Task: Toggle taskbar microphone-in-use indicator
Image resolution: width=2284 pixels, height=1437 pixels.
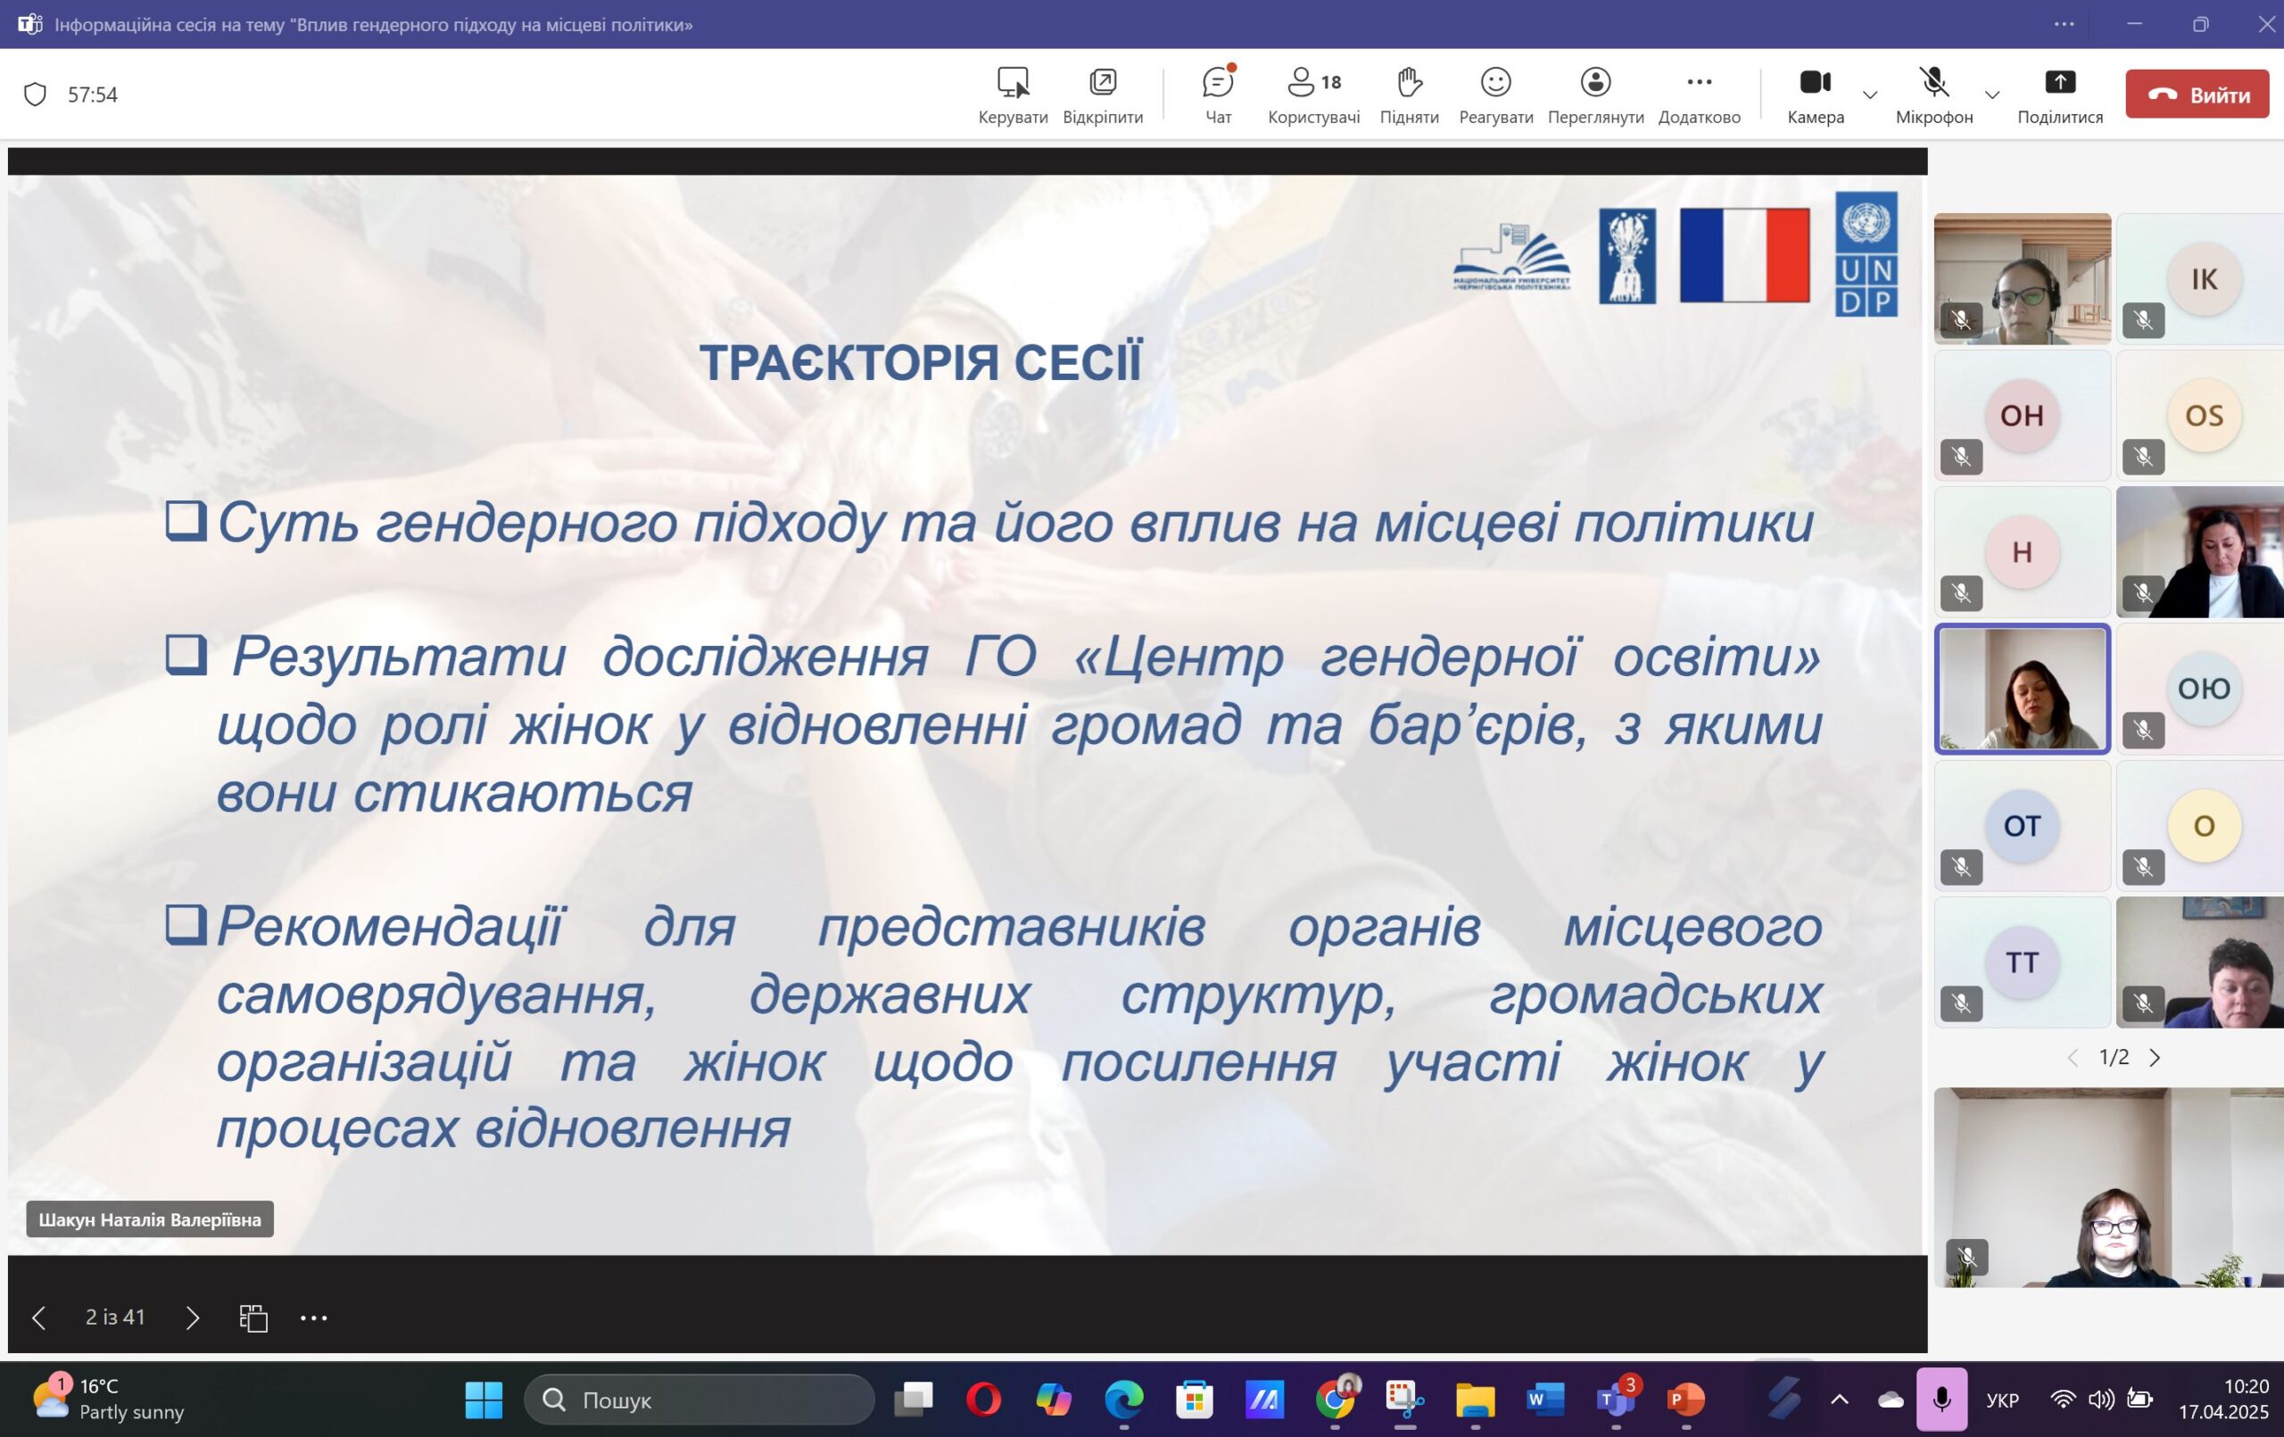Action: click(x=1941, y=1399)
